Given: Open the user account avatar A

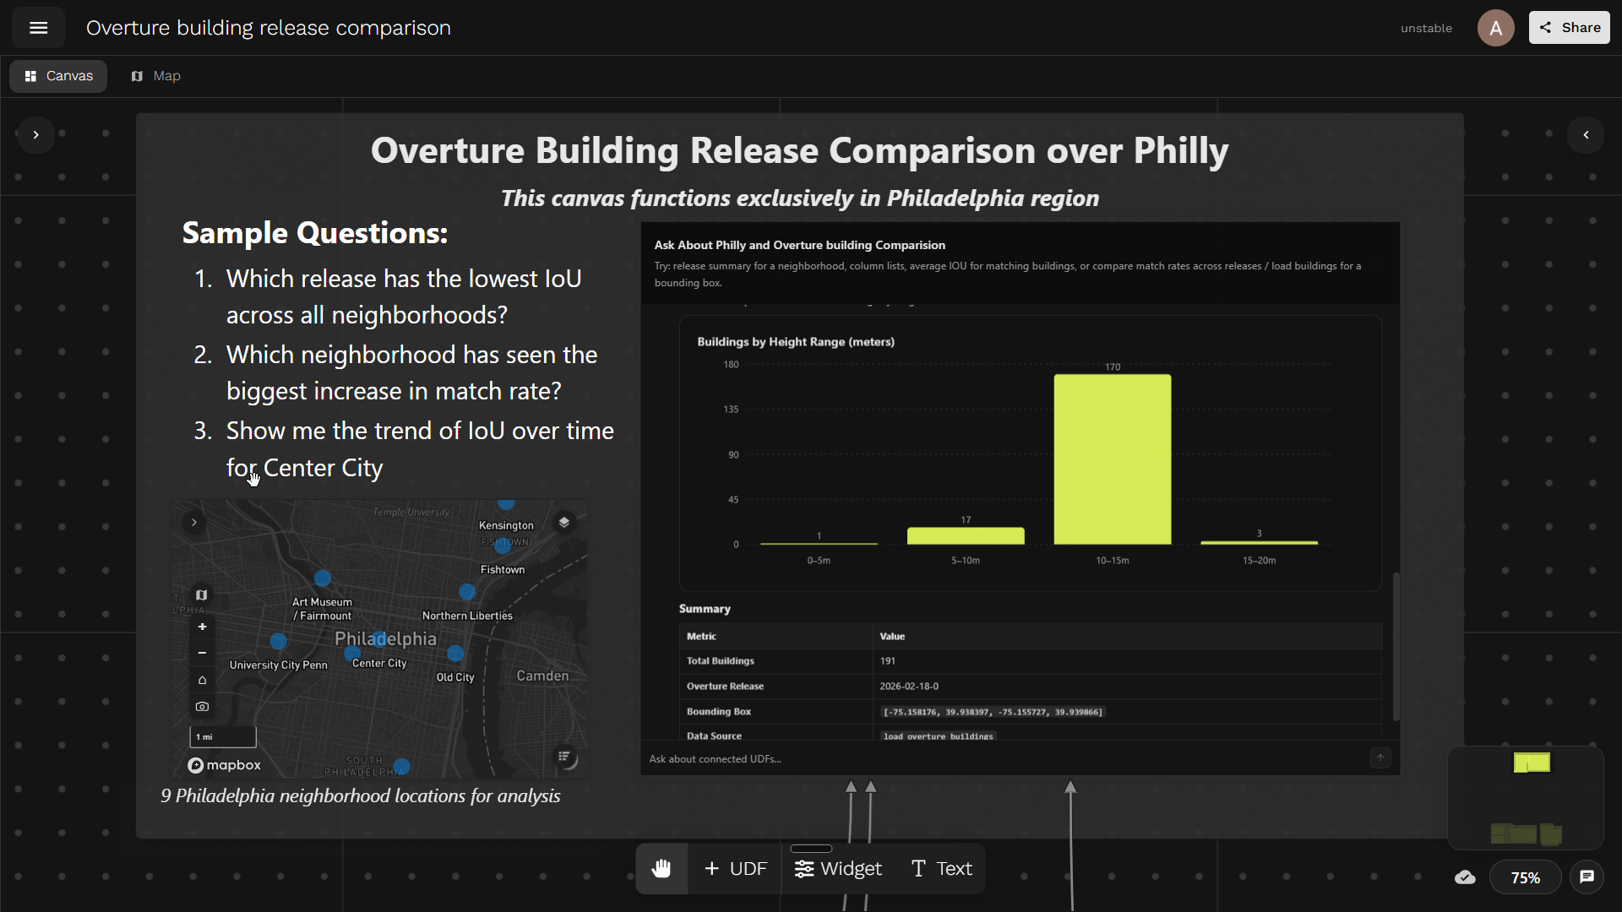Looking at the screenshot, I should point(1495,28).
